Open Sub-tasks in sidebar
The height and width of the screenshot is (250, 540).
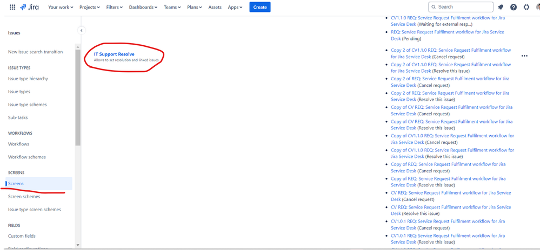coord(17,117)
